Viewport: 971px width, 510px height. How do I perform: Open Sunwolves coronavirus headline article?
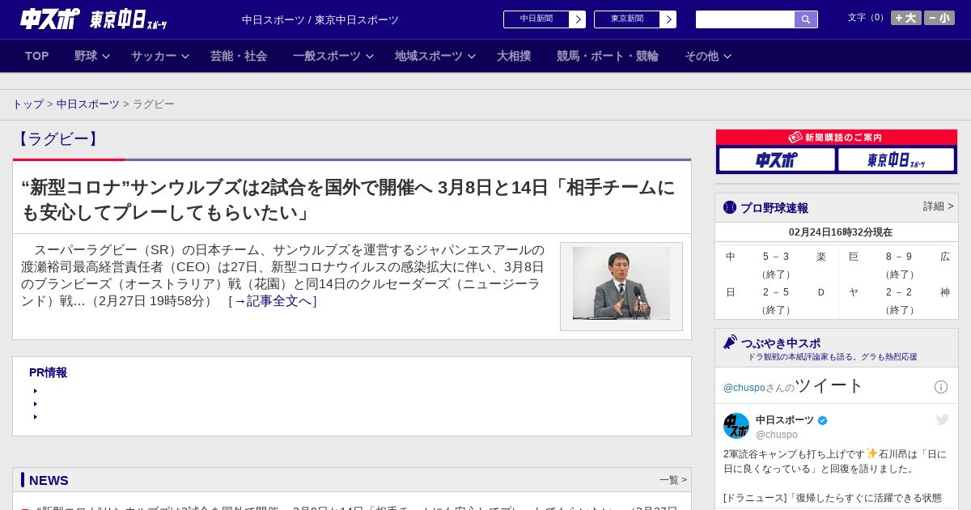[x=348, y=200]
